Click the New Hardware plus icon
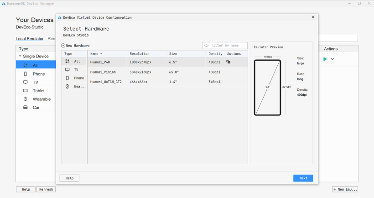This screenshot has width=374, height=198. (x=63, y=46)
